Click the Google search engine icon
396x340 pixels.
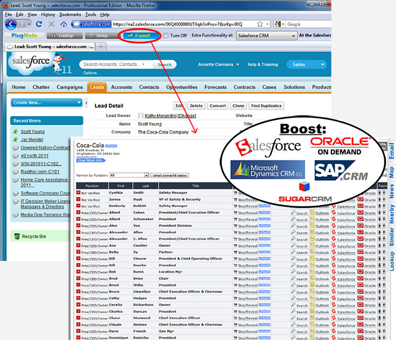278,24
